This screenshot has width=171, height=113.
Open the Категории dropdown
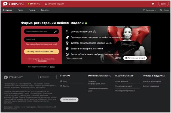tap(149, 10)
